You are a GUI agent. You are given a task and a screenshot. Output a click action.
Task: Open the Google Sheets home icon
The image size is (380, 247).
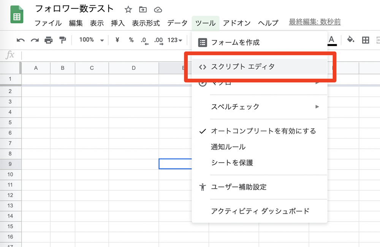click(17, 15)
